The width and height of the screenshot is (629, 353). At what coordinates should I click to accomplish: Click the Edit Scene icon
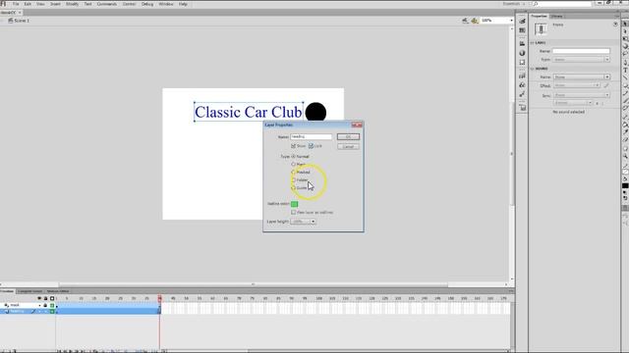tap(465, 21)
